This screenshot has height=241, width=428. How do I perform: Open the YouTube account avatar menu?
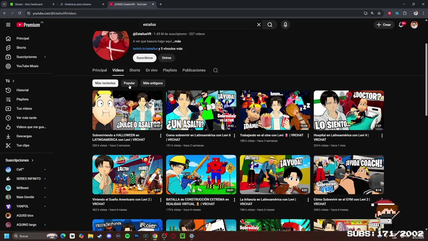(414, 25)
